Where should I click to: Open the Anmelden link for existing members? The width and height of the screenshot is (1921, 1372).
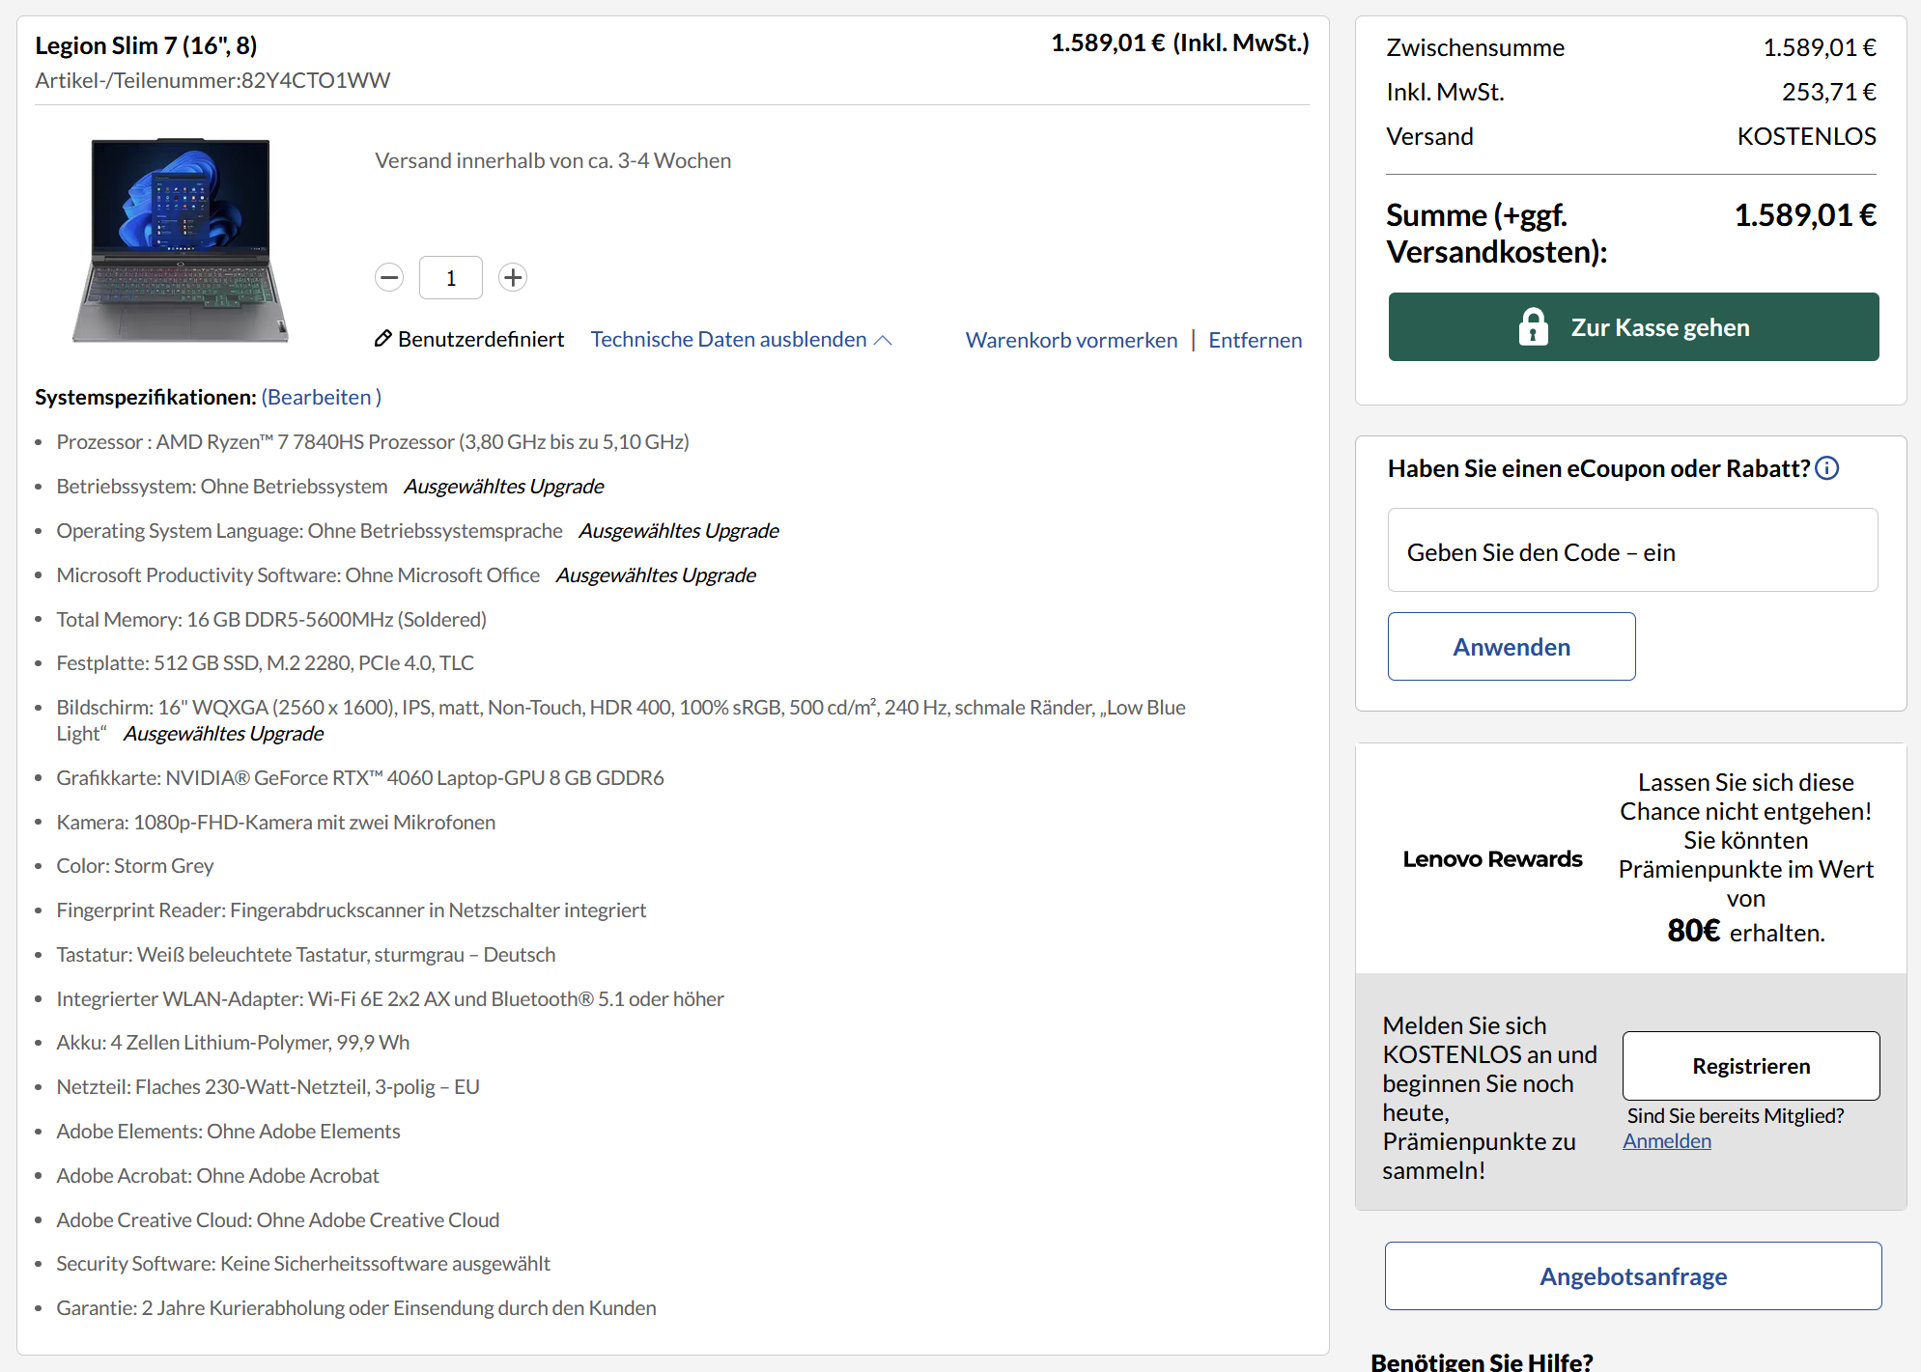pos(1666,1140)
